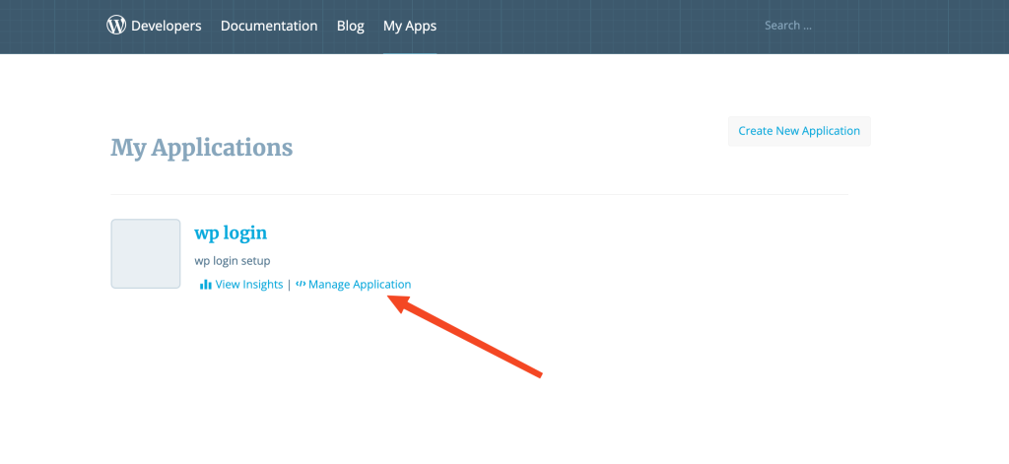Click the active underline beneath My Apps
The image size is (1009, 464).
410,52
